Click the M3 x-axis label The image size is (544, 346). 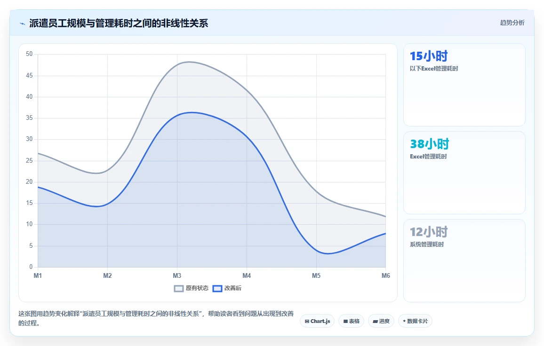click(177, 275)
